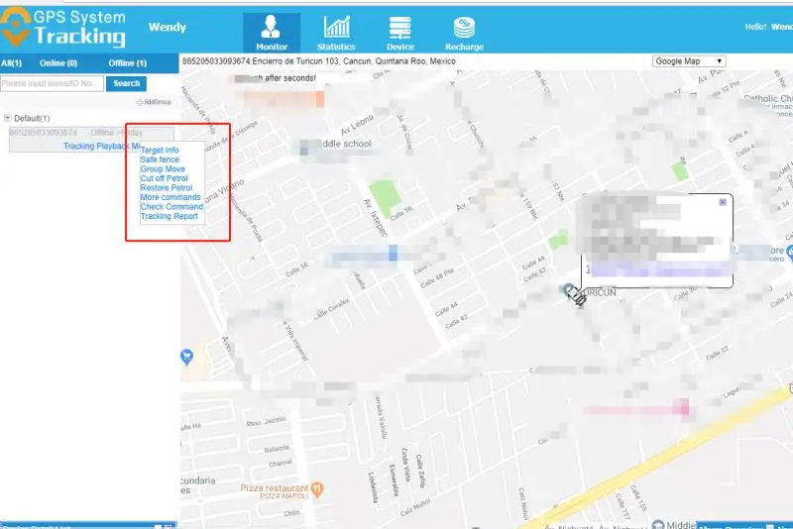Collapse the Default(1) group
The height and width of the screenshot is (529, 793).
[x=8, y=118]
